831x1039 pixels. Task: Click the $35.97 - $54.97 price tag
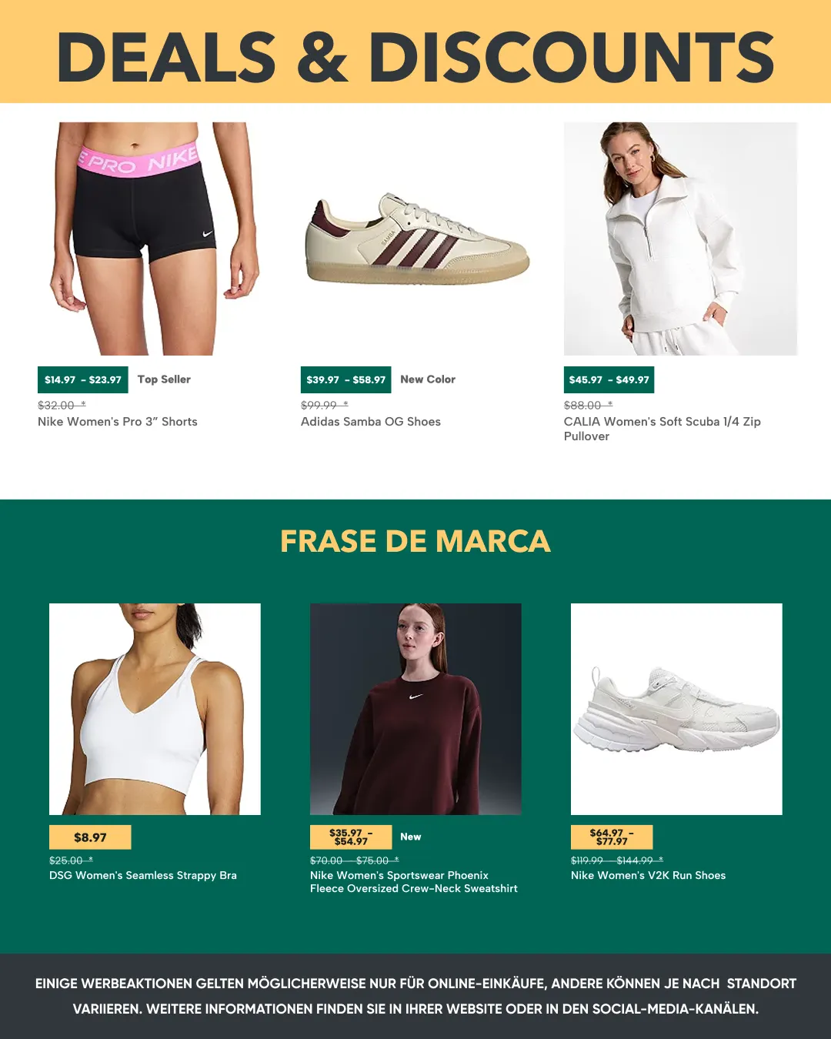[x=351, y=837]
